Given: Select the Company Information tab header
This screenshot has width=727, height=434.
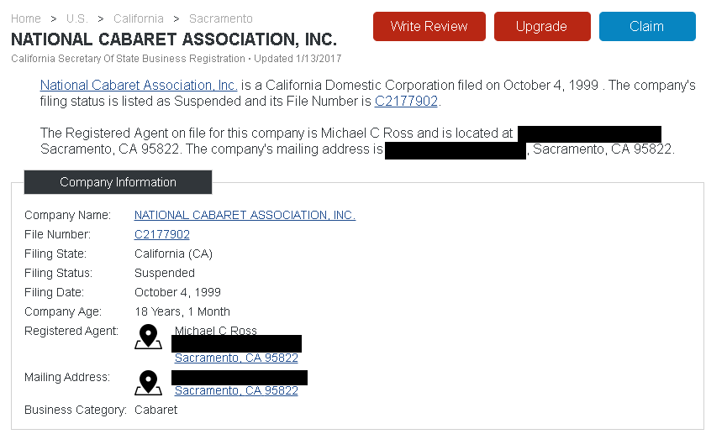Looking at the screenshot, I should click(x=118, y=182).
